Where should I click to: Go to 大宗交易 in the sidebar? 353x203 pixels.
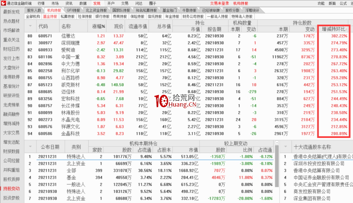pos(11,133)
